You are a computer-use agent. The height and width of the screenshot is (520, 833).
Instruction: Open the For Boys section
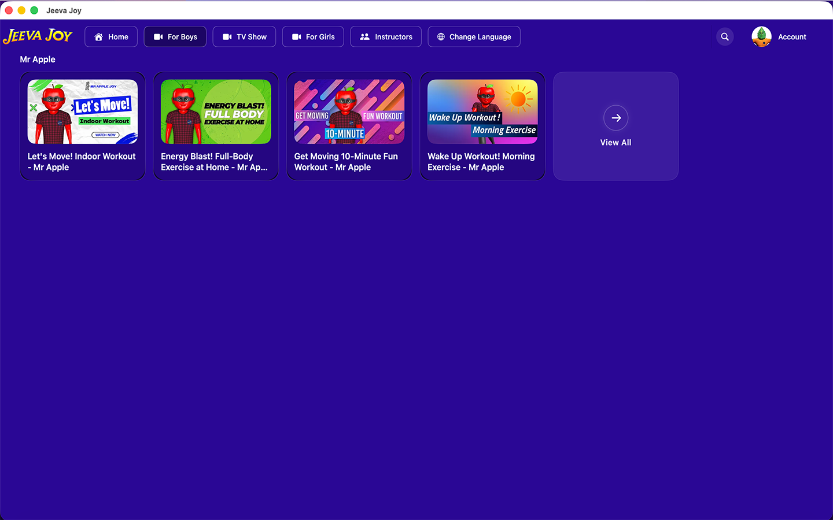click(x=175, y=36)
